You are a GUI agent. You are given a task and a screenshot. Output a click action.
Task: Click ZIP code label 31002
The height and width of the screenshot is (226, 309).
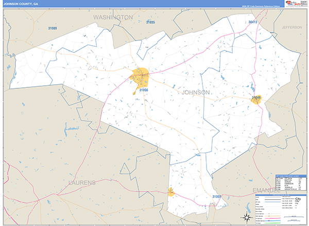pyautogui.click(x=217, y=197)
